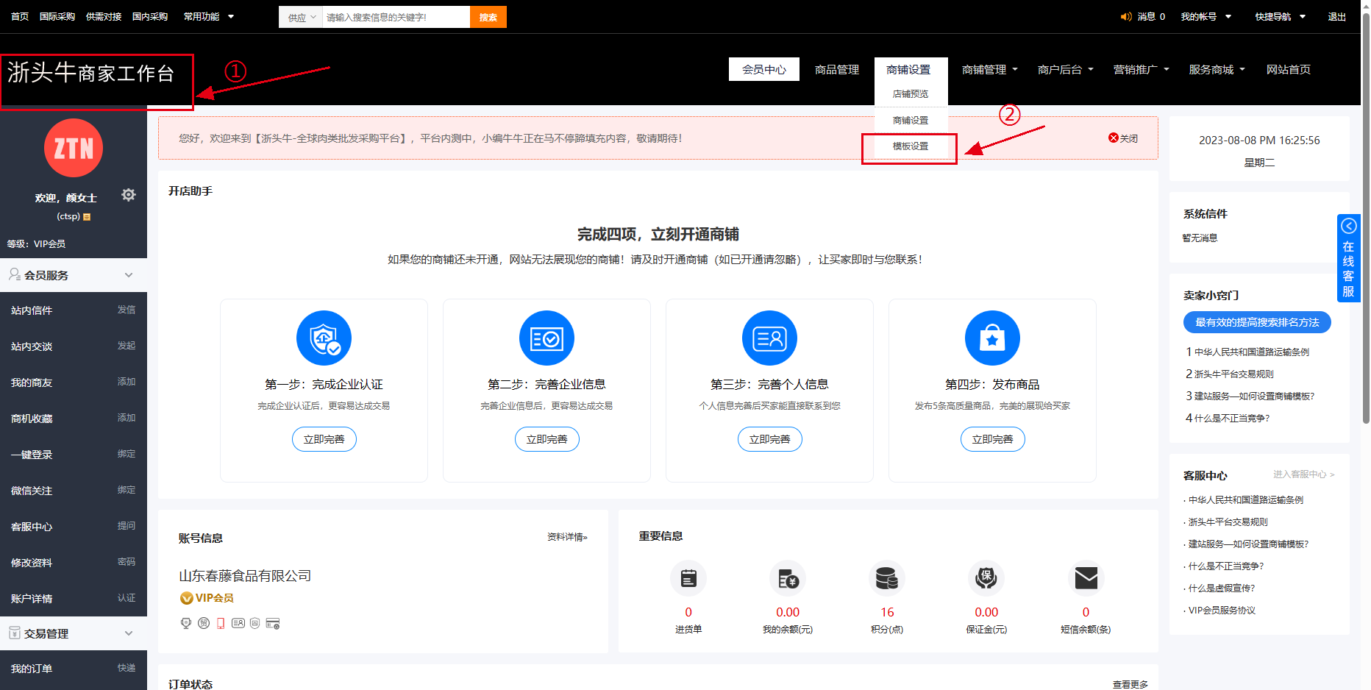Screen dimensions: 1371x690
Task: Open 进入客服中心 link
Action: [x=1303, y=474]
